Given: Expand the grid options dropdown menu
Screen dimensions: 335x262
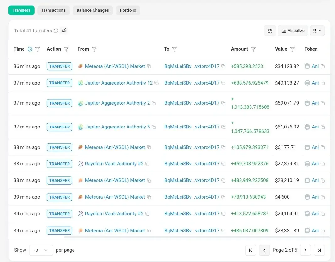Looking at the screenshot, I should pos(317,31).
